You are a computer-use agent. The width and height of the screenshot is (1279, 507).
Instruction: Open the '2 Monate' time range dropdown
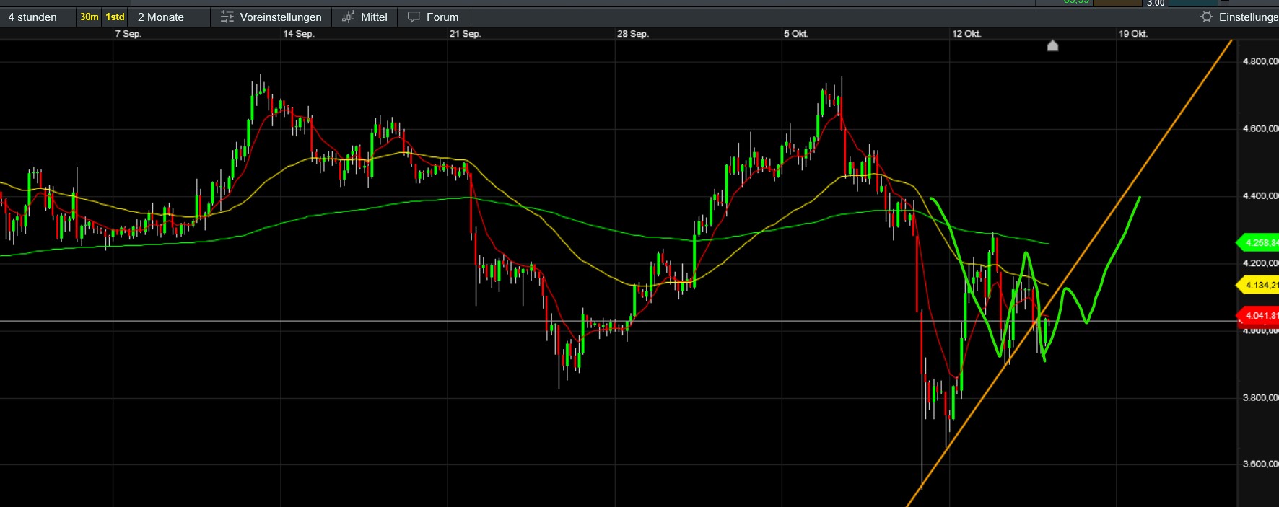click(x=161, y=17)
